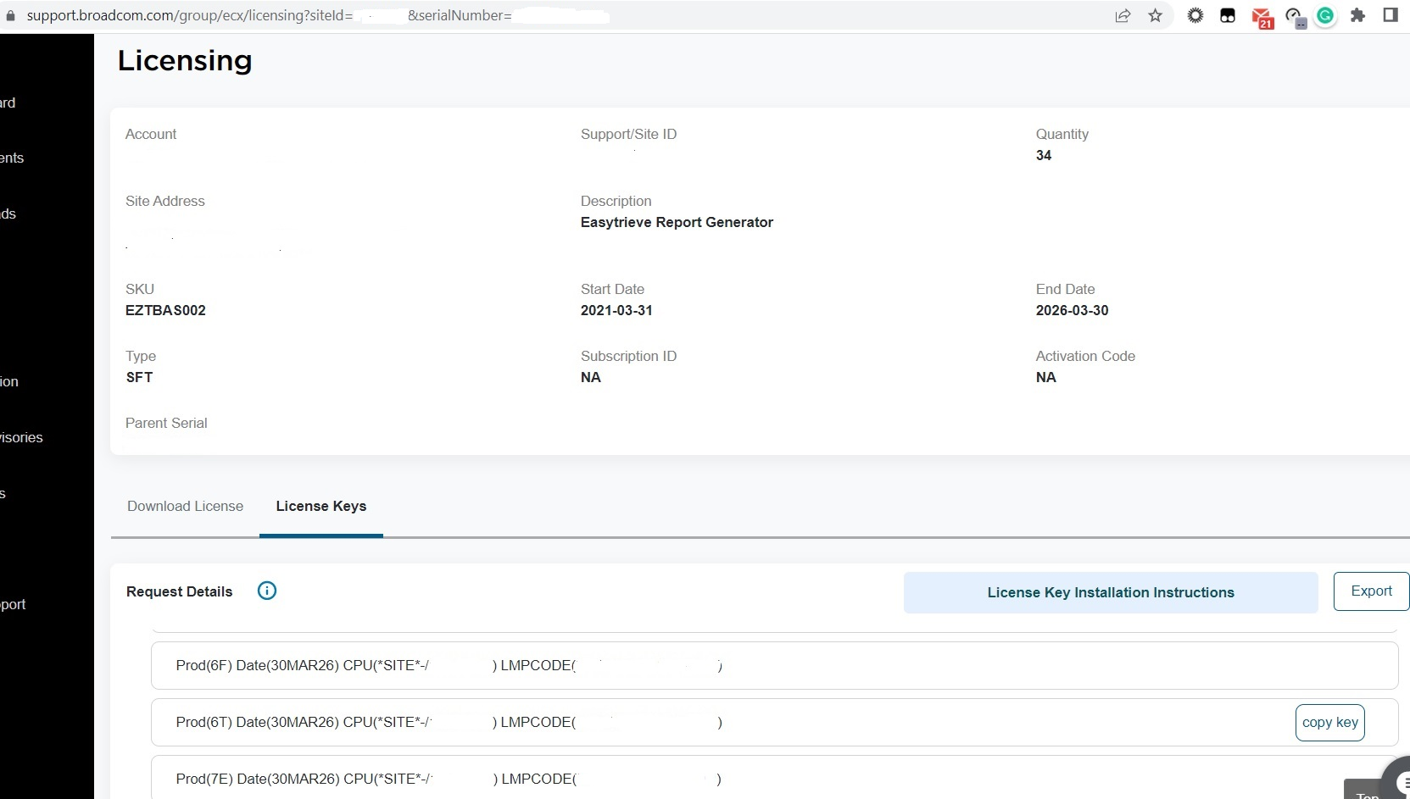Click the Licensing page heading
This screenshot has width=1410, height=799.
[x=185, y=60]
